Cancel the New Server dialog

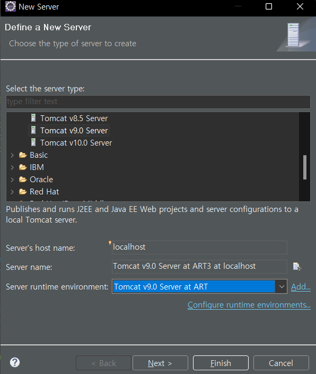(x=281, y=363)
